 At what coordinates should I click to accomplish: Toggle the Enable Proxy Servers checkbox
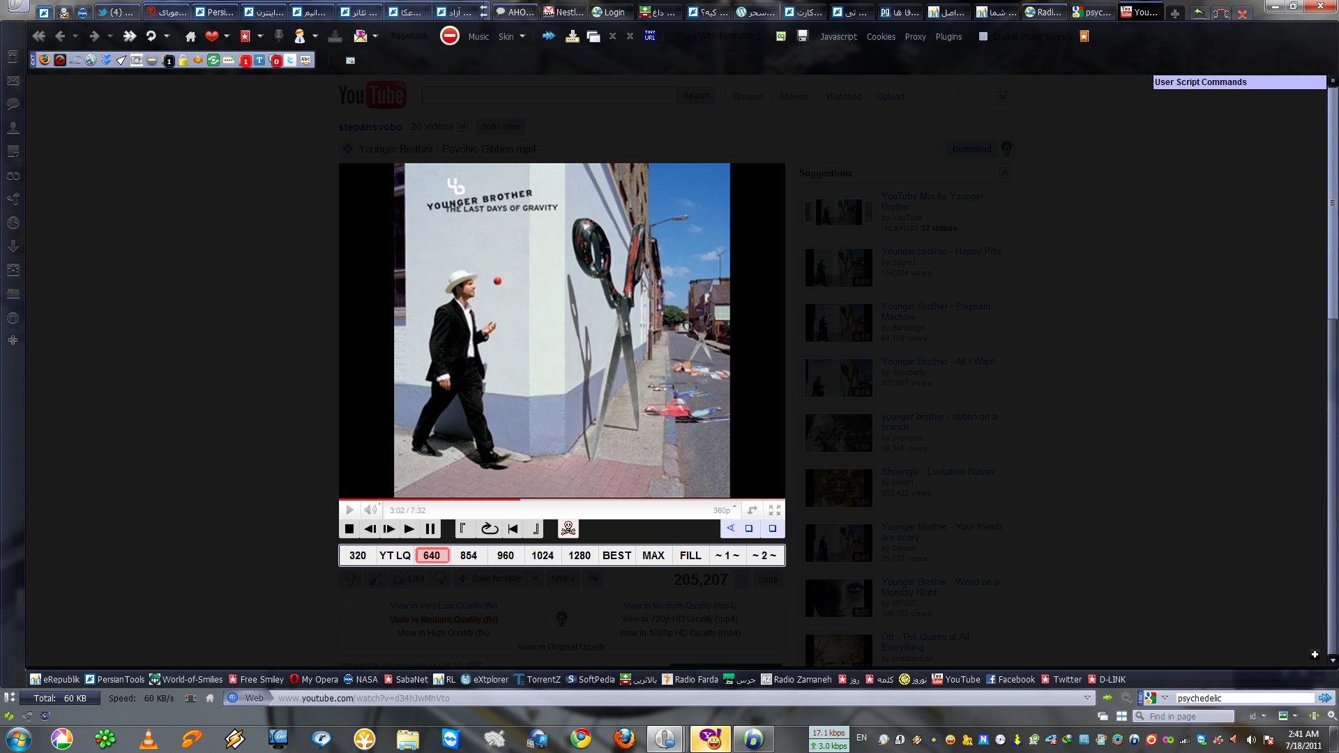pos(983,36)
